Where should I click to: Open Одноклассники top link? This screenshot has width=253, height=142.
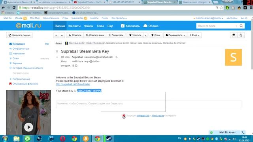[51, 18]
